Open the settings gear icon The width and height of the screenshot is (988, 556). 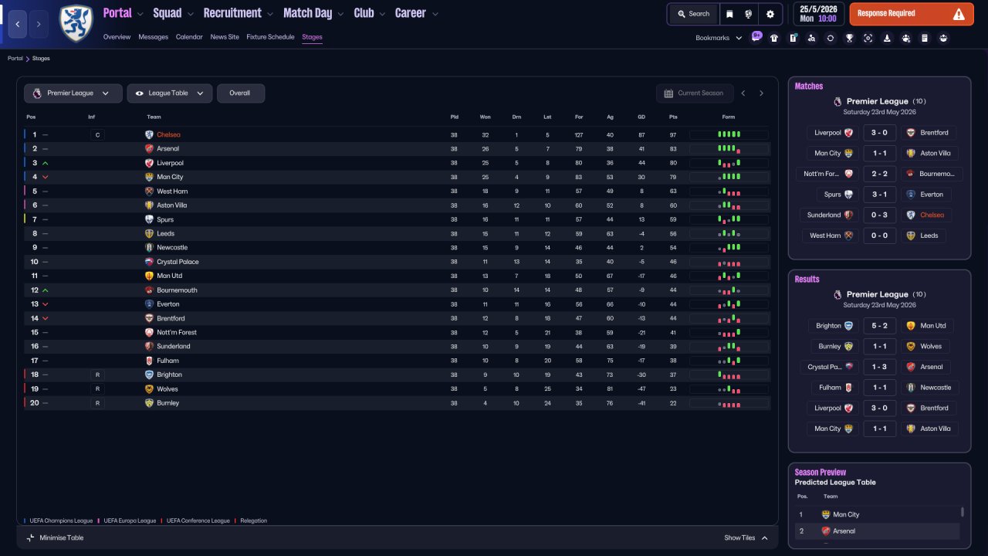tap(770, 14)
